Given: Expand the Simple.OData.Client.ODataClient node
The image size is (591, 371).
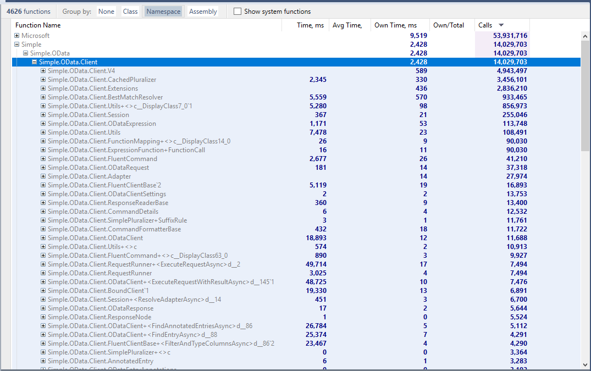Looking at the screenshot, I should [43, 237].
